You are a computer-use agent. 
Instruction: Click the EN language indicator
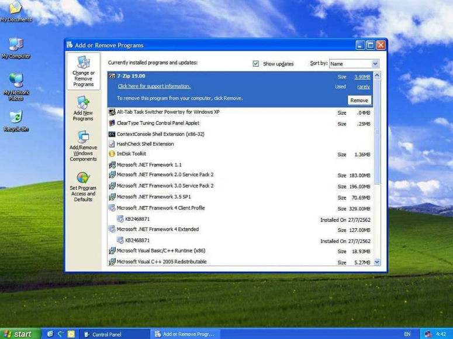click(407, 334)
